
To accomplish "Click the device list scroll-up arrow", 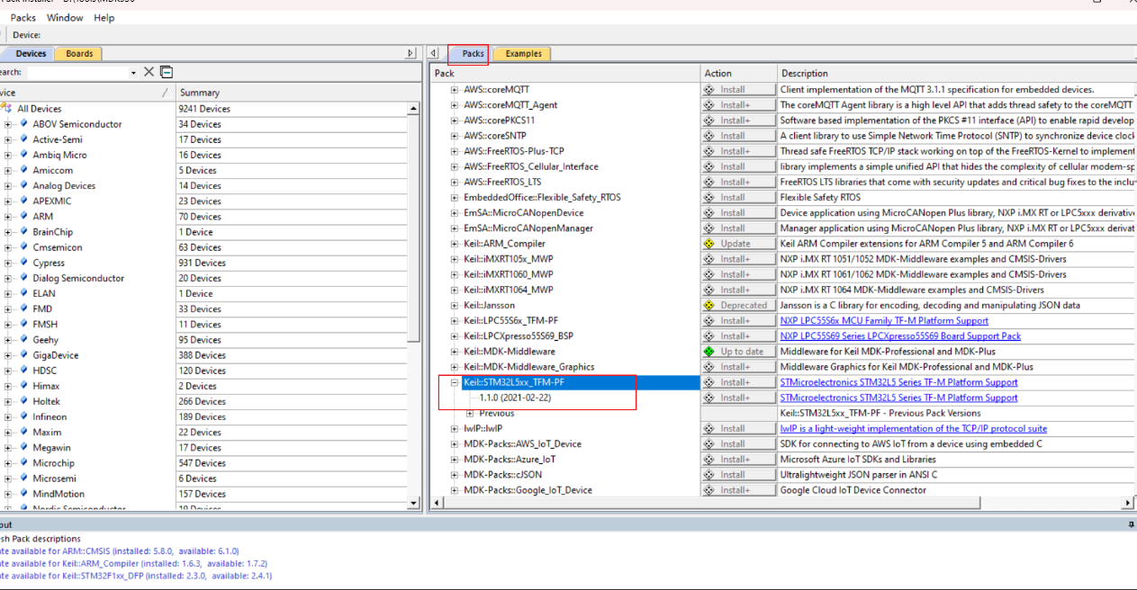I will point(414,109).
